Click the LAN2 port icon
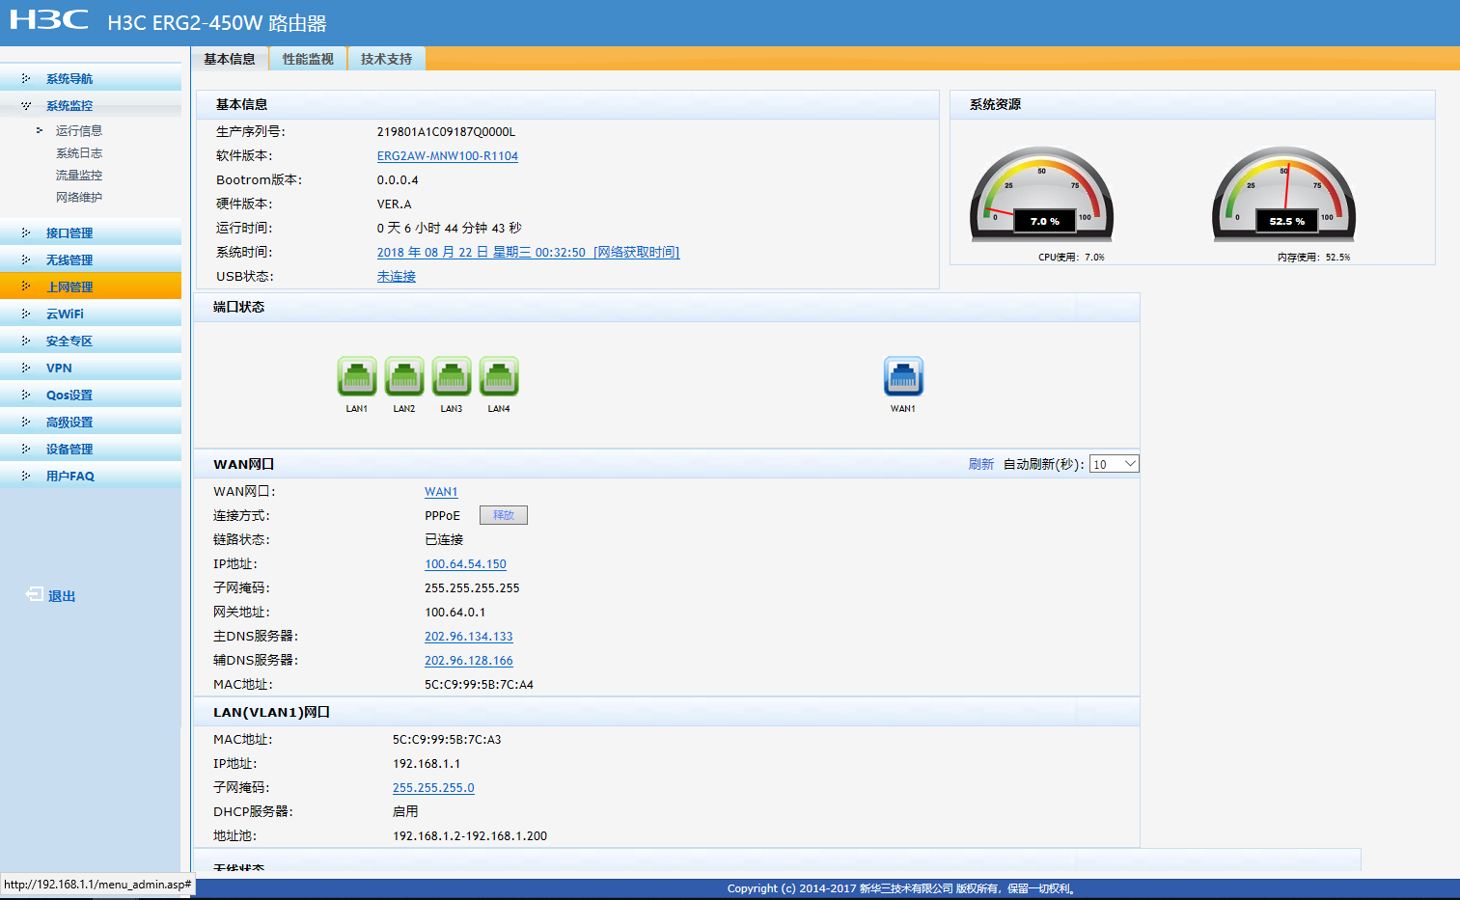The width and height of the screenshot is (1460, 900). click(x=404, y=376)
